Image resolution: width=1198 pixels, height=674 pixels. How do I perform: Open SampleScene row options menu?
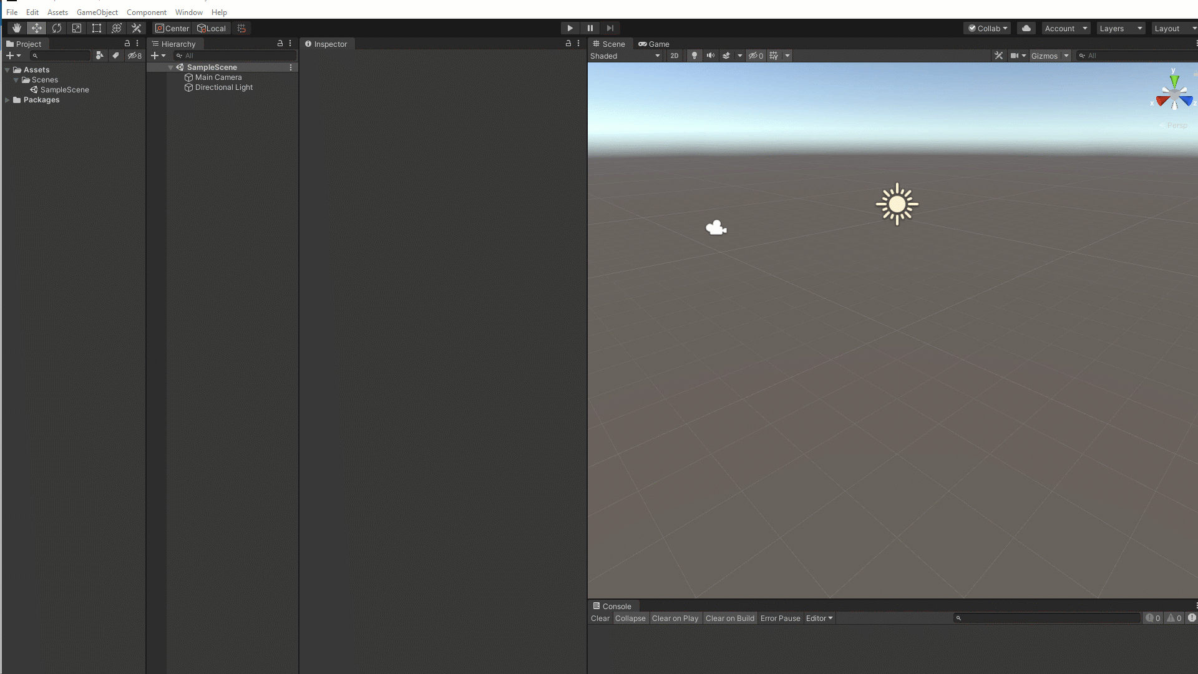coord(291,67)
